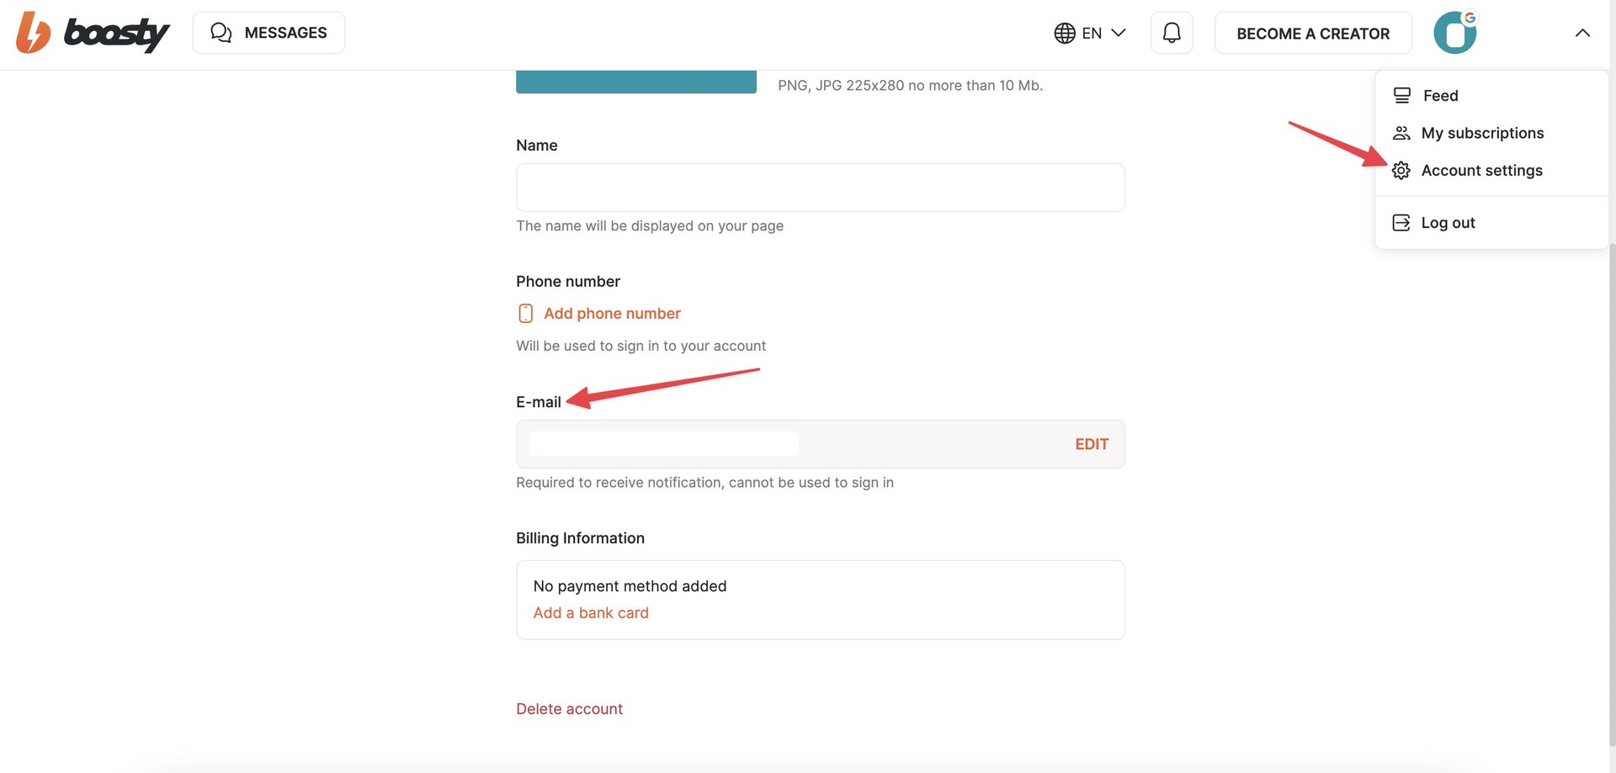
Task: Open Feed from the user menu
Action: click(x=1440, y=96)
